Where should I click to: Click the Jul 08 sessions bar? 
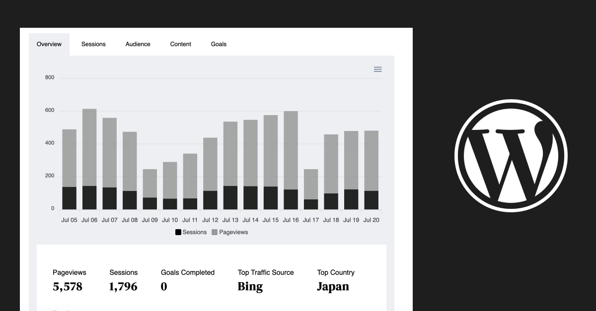point(130,200)
